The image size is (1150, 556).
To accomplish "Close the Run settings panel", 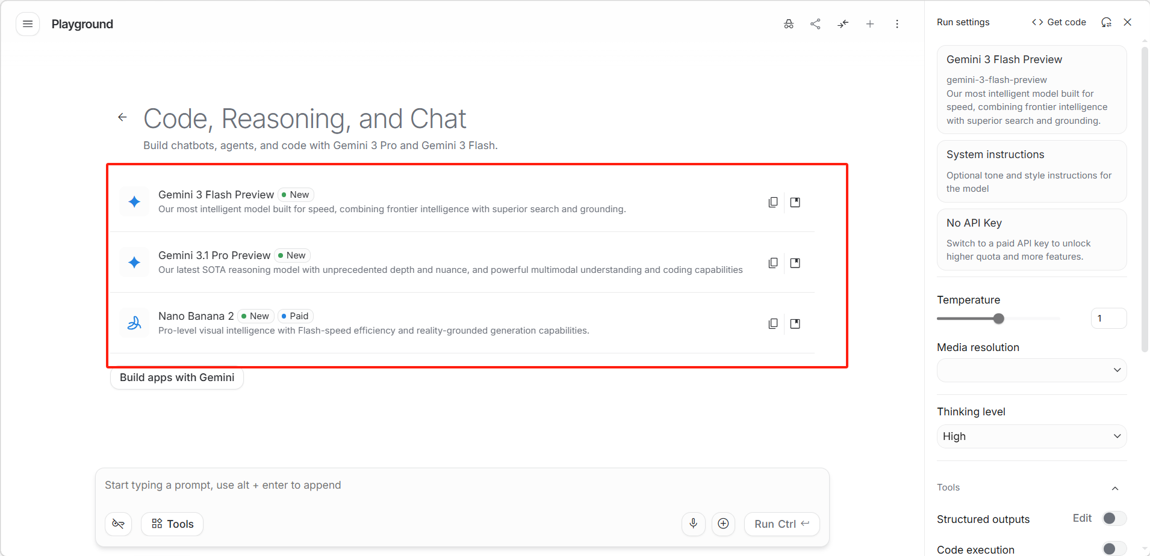I will (1128, 22).
